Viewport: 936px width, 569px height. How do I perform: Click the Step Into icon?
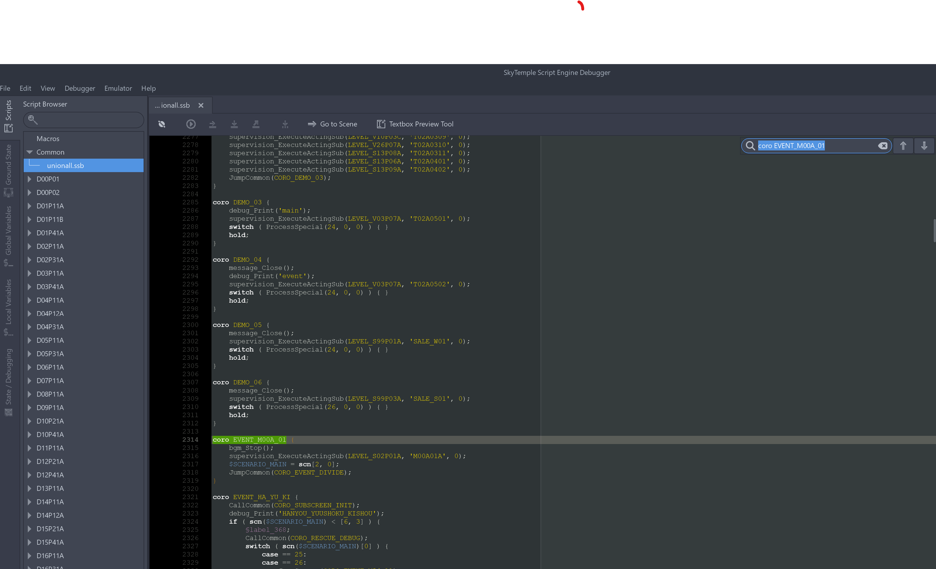click(234, 124)
